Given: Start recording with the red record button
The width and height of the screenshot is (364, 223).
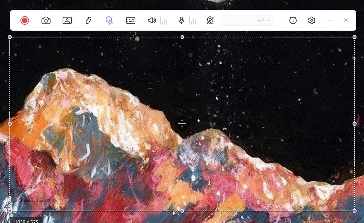Looking at the screenshot, I should (x=25, y=20).
